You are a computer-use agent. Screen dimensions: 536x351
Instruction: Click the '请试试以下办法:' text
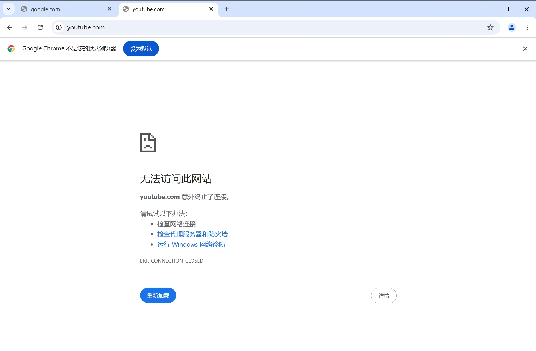[164, 214]
